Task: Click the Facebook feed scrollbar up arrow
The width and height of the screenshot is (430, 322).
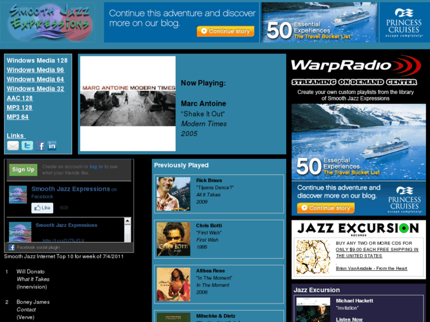Action: 128,221
